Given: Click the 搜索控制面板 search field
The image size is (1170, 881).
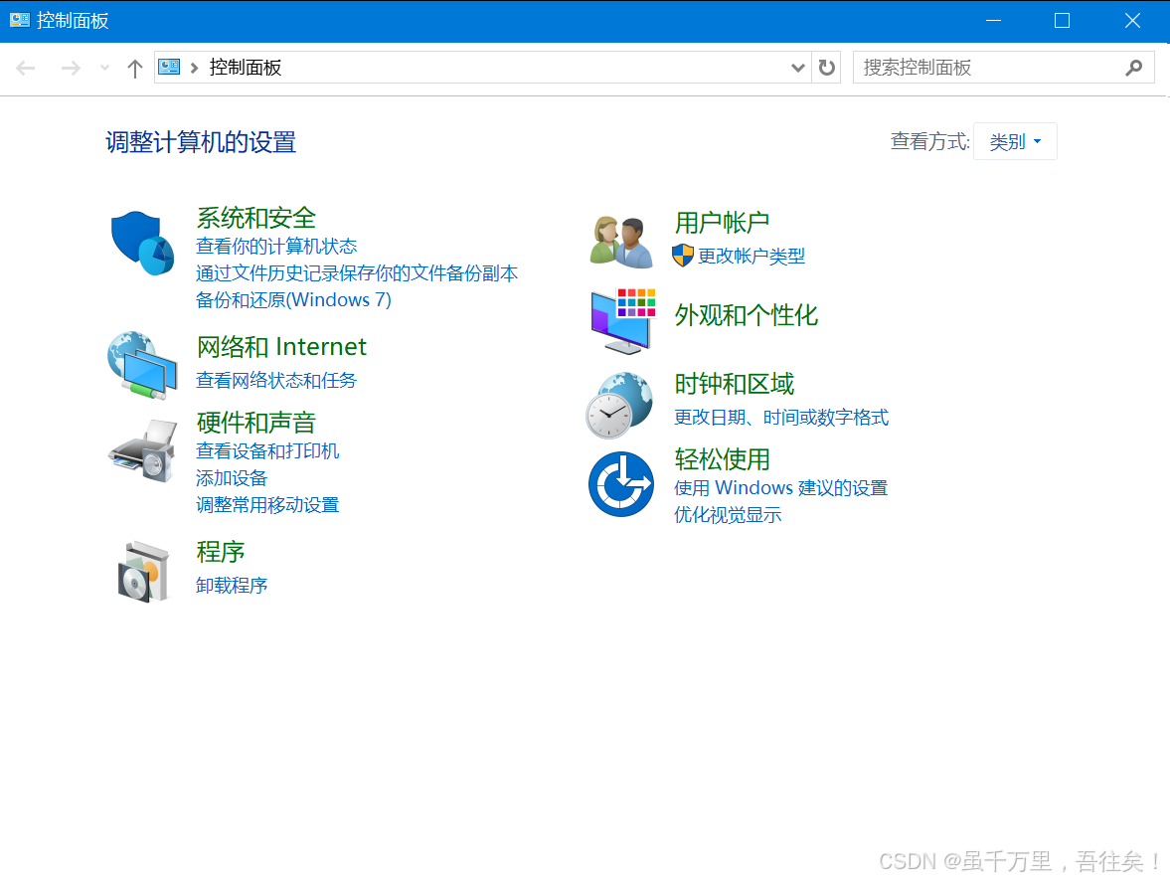Looking at the screenshot, I should pyautogui.click(x=1004, y=68).
